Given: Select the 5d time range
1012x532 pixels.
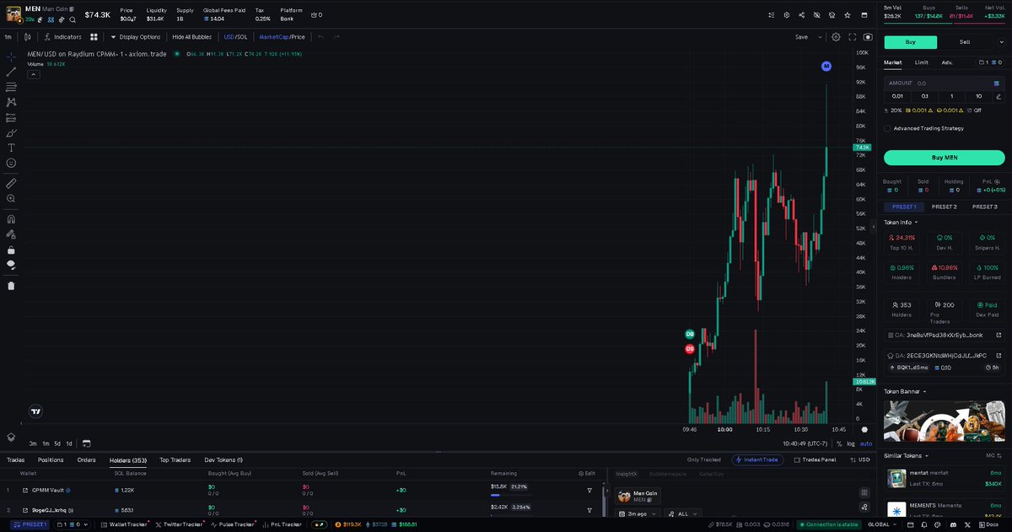Looking at the screenshot, I should (57, 443).
